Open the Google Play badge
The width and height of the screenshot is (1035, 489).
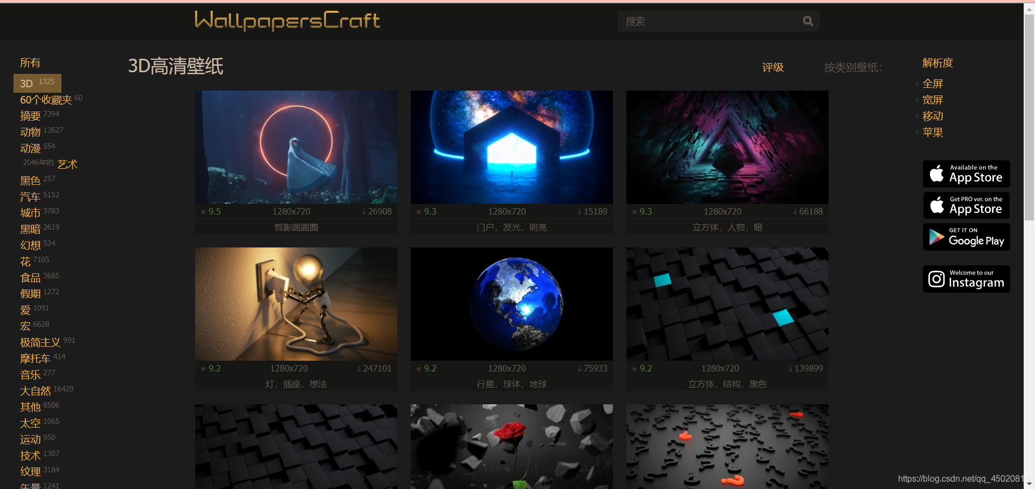[966, 237]
